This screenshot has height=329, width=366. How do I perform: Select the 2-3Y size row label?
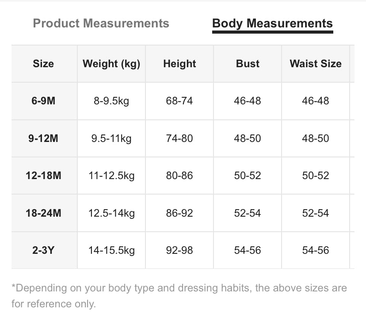click(x=43, y=250)
